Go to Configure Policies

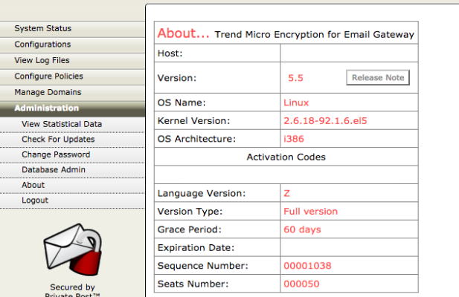[x=48, y=76]
